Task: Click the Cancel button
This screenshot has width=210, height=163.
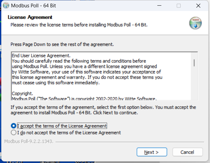Action: pyautogui.click(x=187, y=152)
